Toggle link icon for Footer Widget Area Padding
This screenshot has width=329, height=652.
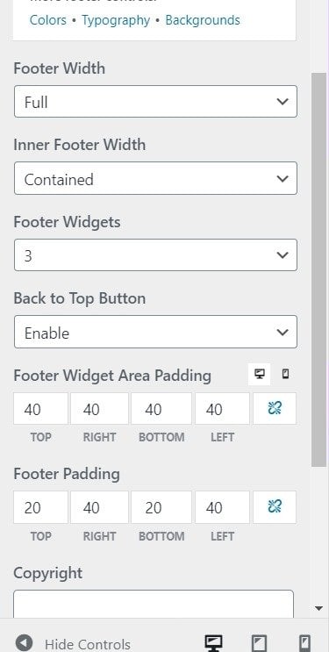[275, 409]
